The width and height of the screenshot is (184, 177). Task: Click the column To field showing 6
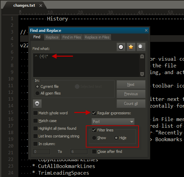click(x=79, y=152)
